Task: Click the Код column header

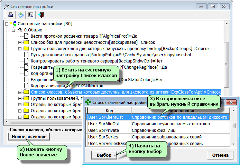Action: click(x=109, y=111)
